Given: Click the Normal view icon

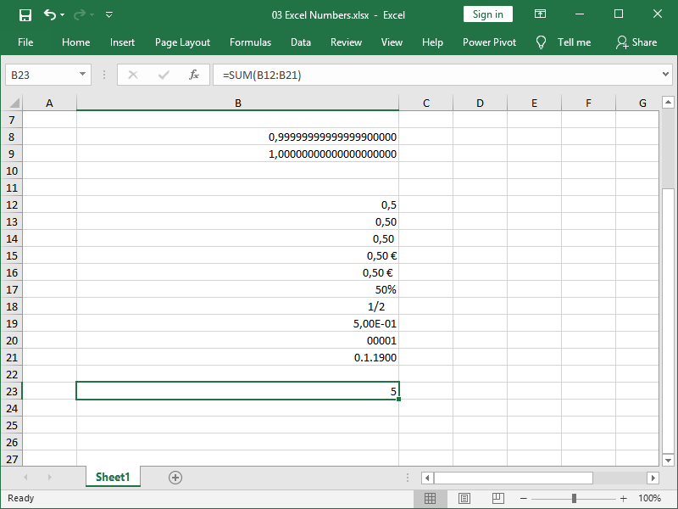Looking at the screenshot, I should point(431,498).
